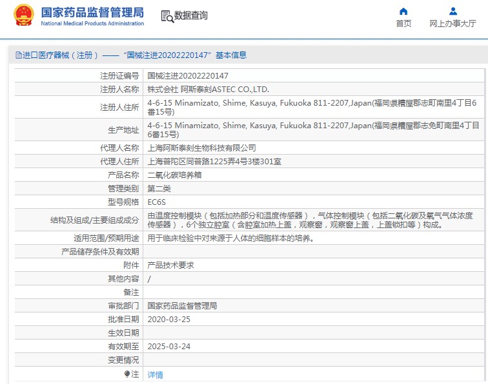Select model specification EC6S

(x=157, y=202)
